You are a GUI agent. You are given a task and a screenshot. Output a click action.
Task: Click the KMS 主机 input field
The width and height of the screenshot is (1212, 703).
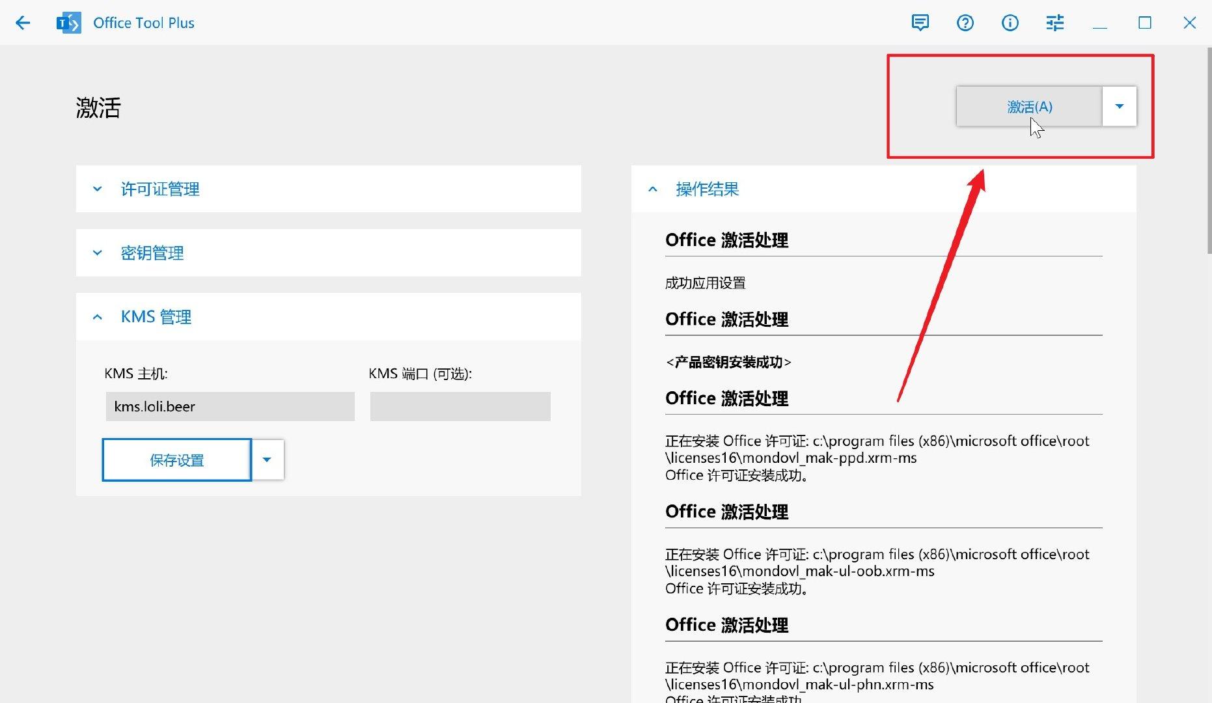[x=230, y=406]
